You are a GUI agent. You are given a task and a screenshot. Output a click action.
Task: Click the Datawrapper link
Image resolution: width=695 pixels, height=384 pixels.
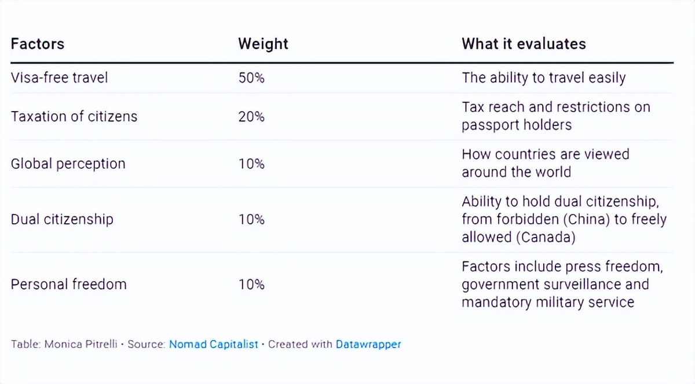[368, 344]
